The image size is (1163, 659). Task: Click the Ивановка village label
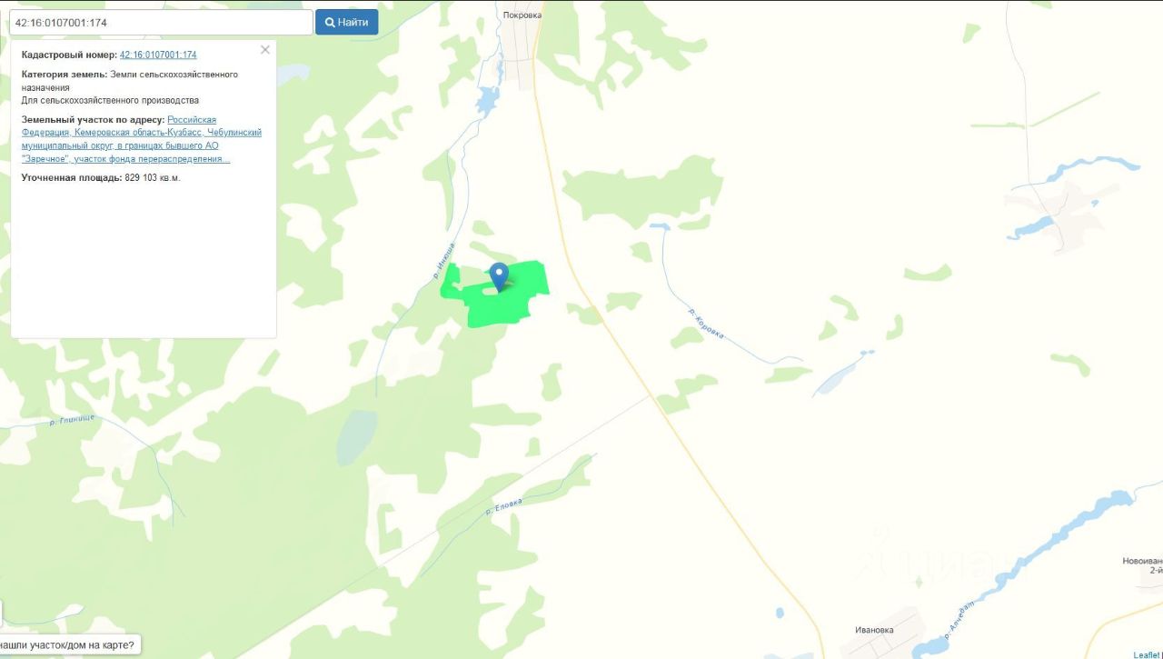[874, 630]
